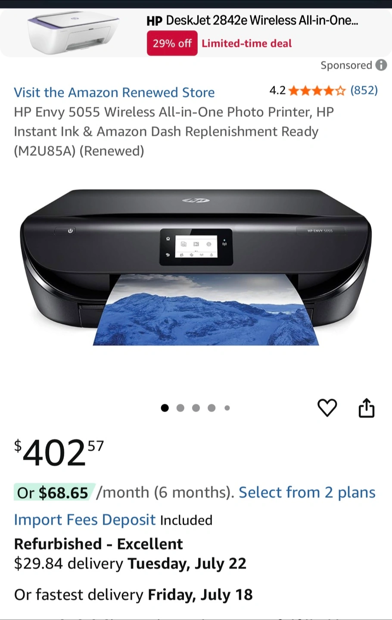The height and width of the screenshot is (620, 392).
Task: Tap the heart wishlist icon
Action: coord(327,408)
